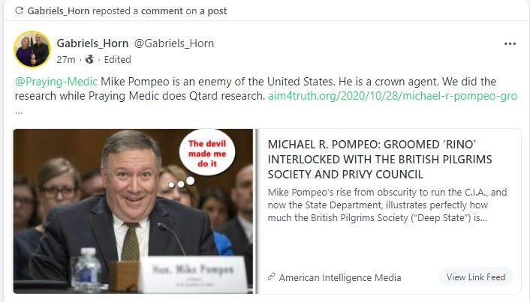
Task: Click the chain link icon beside American Intelligence Media
Action: click(272, 277)
